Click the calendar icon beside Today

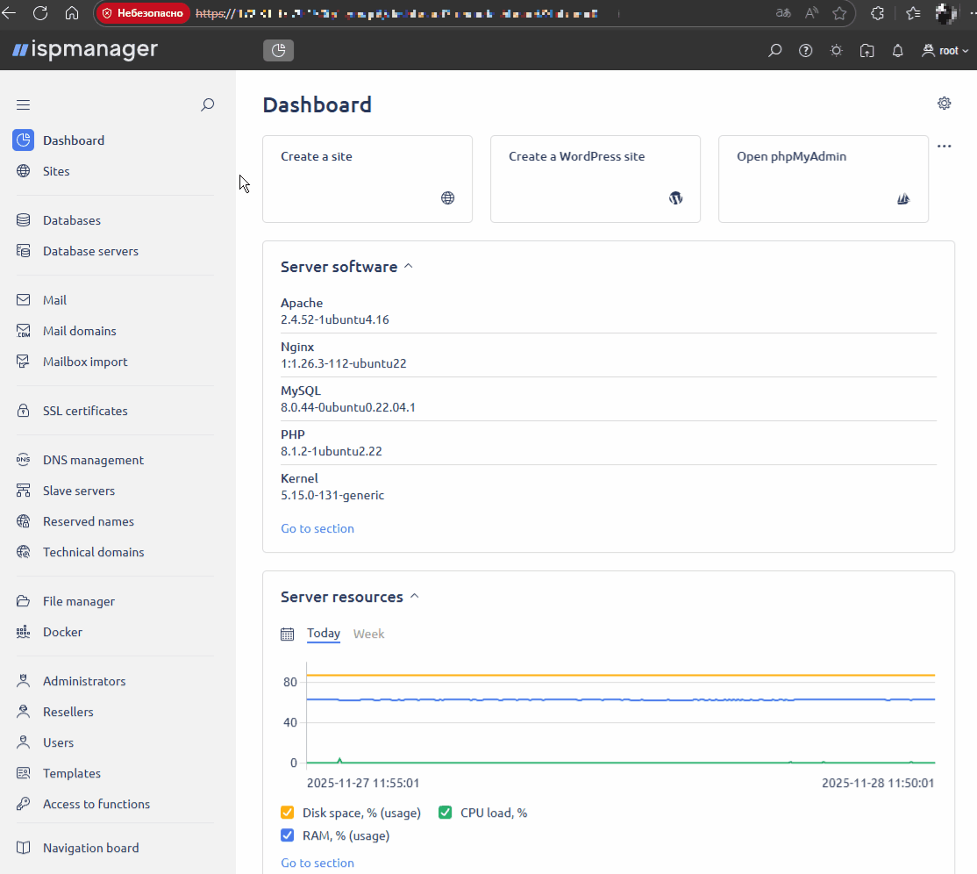point(287,634)
